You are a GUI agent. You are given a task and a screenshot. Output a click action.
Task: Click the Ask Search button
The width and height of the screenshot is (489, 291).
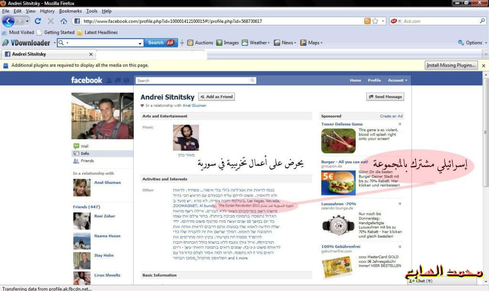point(160,42)
